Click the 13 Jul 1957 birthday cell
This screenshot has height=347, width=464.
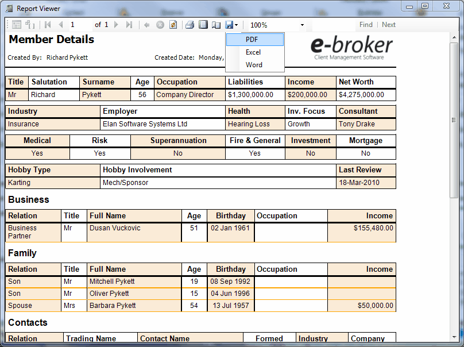tap(230, 306)
